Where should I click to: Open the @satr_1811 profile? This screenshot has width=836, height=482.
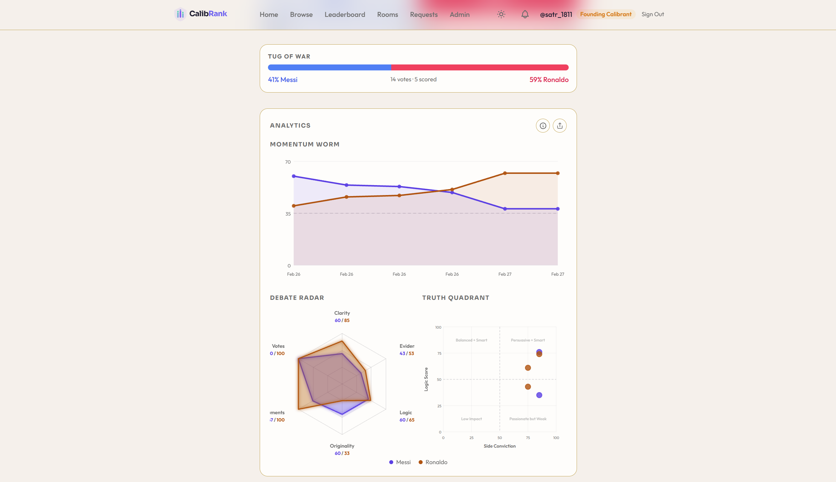point(557,14)
